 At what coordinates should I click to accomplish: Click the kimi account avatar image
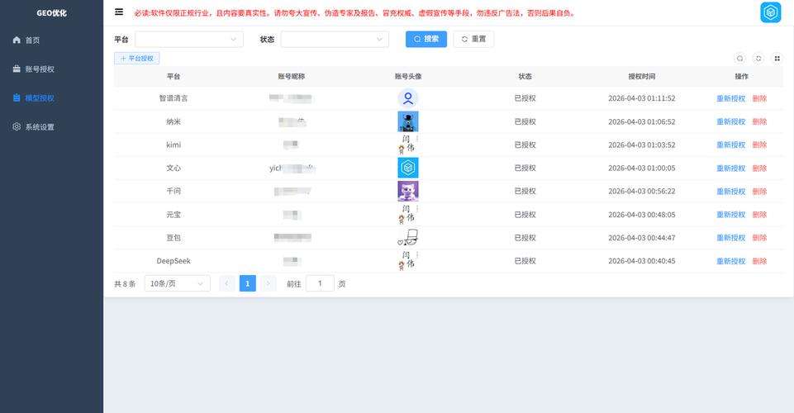click(408, 145)
